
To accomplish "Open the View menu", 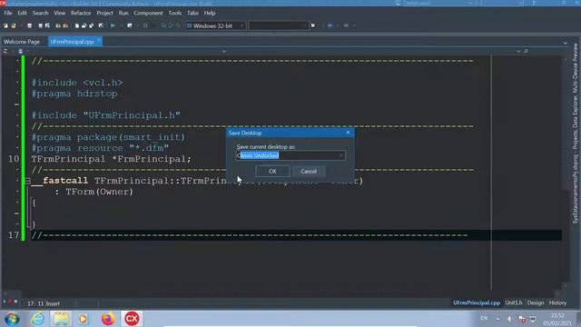I will pos(60,13).
